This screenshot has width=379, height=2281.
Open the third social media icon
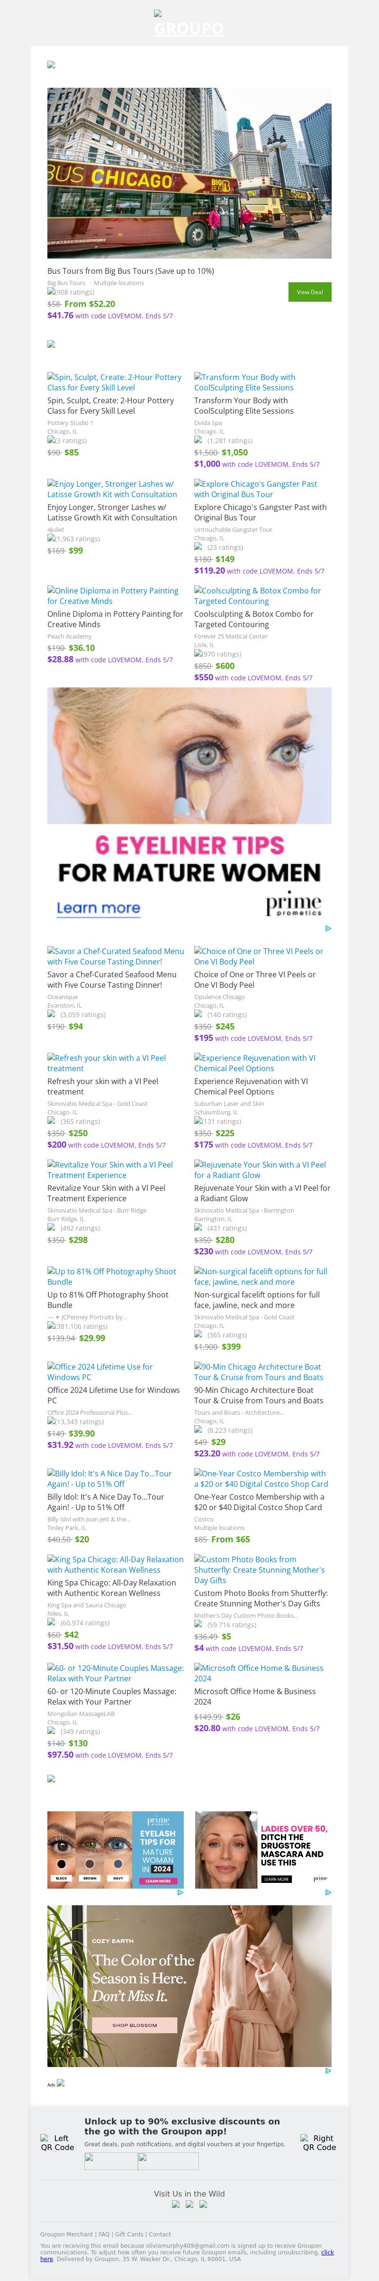click(203, 2204)
